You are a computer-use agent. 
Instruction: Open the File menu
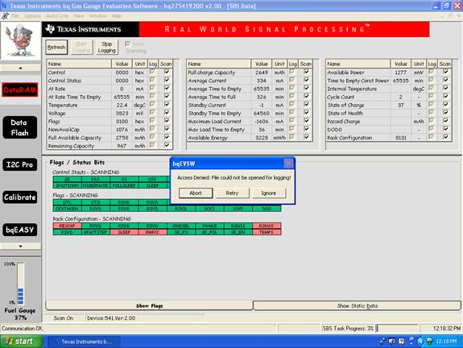tap(14, 16)
